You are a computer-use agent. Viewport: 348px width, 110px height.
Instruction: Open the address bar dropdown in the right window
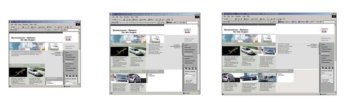270,22
